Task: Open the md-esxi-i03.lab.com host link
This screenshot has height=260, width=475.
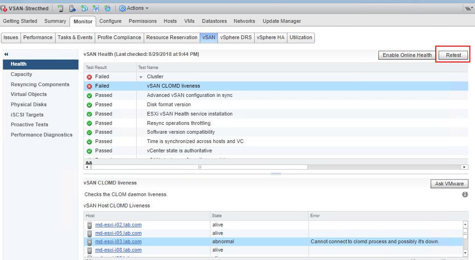Action: pyautogui.click(x=119, y=242)
